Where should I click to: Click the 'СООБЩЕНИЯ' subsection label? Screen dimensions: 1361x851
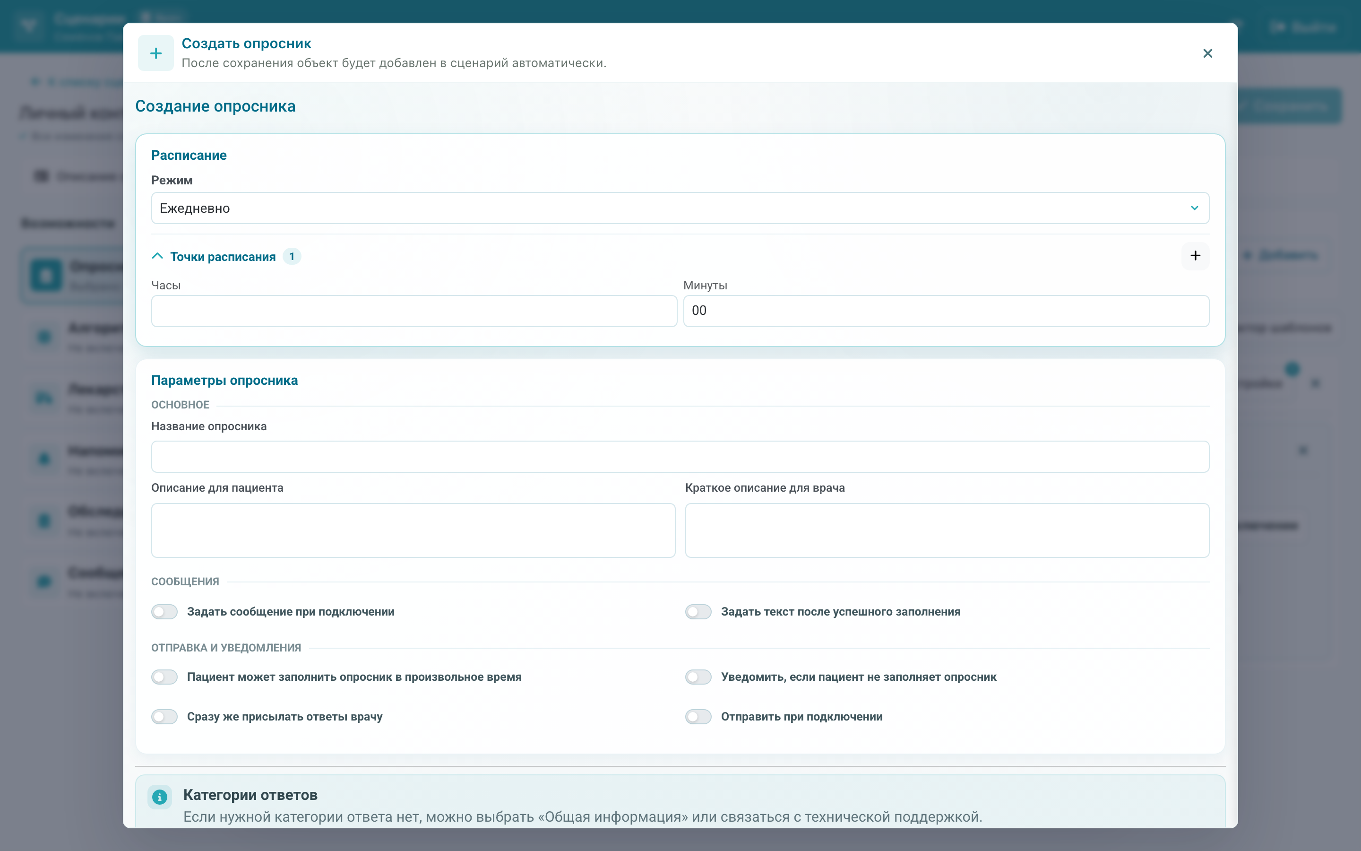(x=185, y=582)
